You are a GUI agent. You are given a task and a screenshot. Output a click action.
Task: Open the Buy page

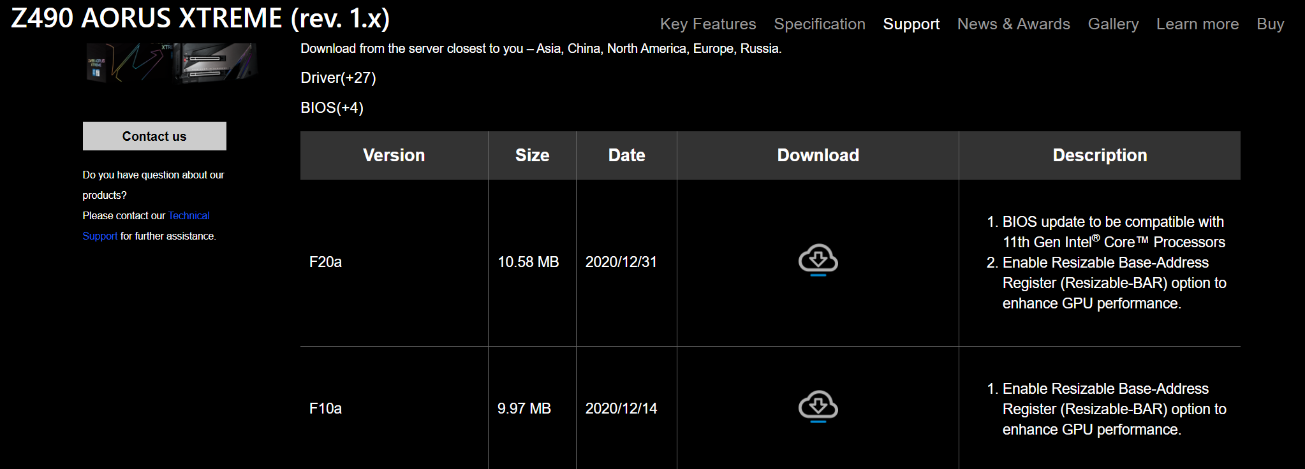(1270, 24)
